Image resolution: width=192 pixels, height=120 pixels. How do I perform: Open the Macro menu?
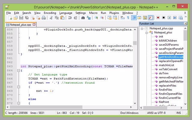coord(93,13)
